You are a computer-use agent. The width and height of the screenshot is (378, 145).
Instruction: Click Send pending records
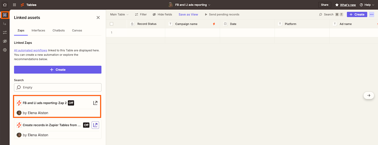click(222, 15)
